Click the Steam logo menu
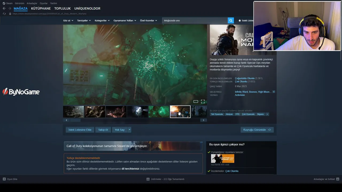The width and height of the screenshot is (342, 192). point(7,3)
